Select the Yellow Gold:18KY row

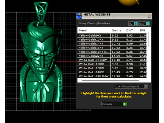pos(112,48)
